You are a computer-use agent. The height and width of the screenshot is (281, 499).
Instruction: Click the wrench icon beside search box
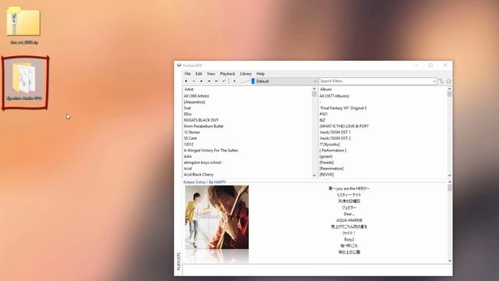click(x=441, y=81)
